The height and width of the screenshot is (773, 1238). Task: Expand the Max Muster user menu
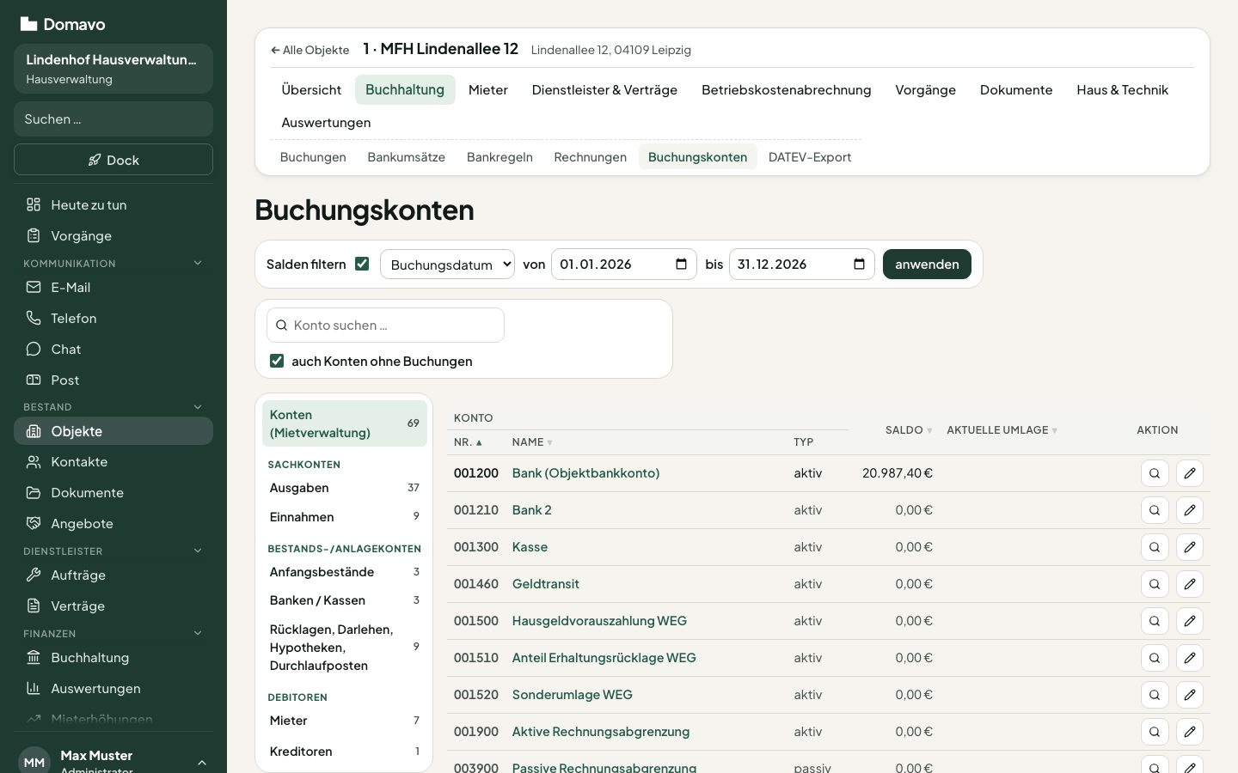tap(201, 763)
